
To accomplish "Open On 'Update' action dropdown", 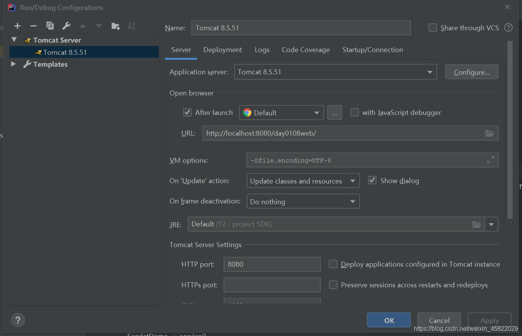I will click(x=303, y=181).
